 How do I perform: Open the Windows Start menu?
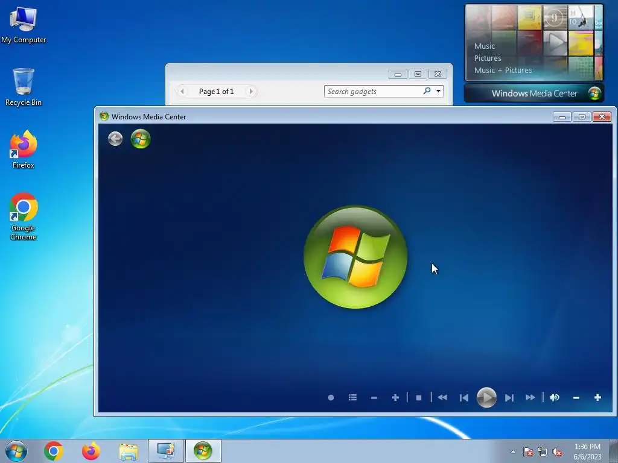[16, 451]
